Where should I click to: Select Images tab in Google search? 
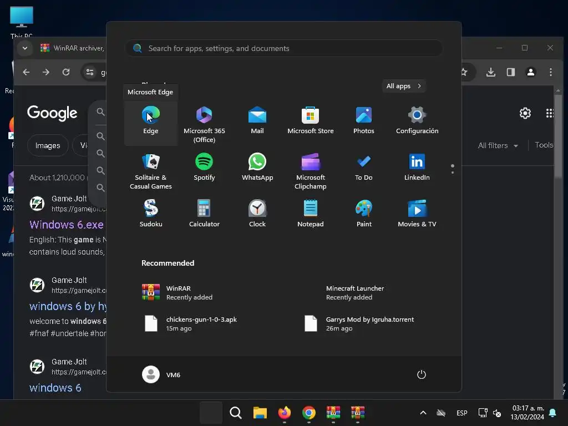point(48,146)
